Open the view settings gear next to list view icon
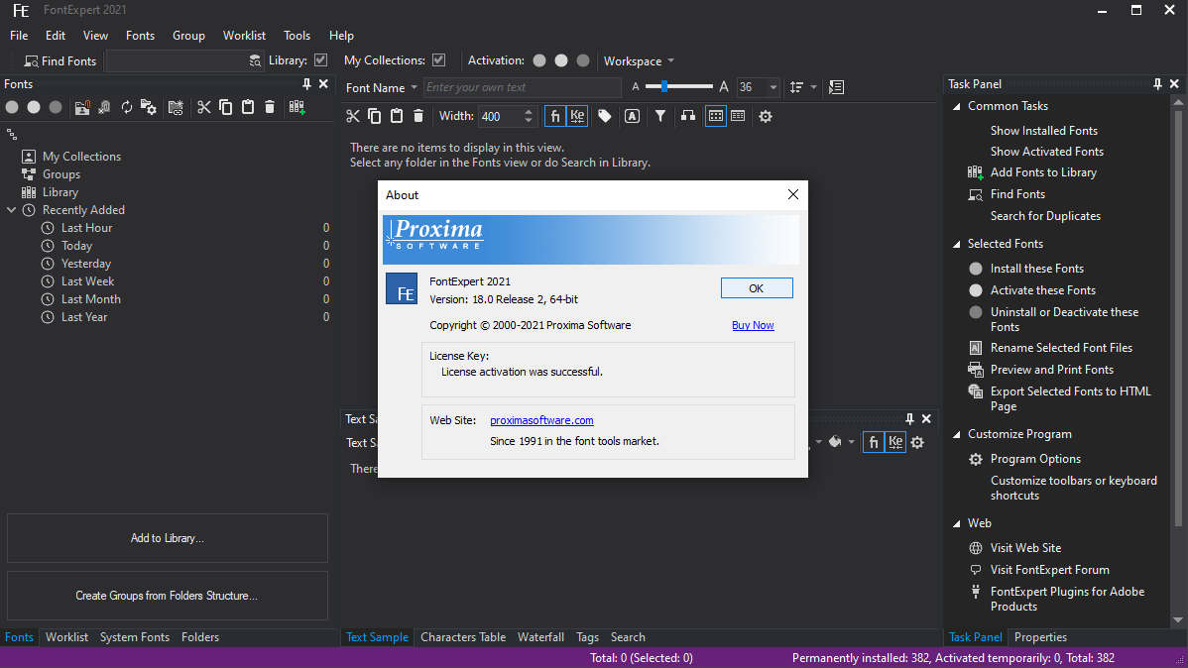The image size is (1188, 668). click(766, 116)
